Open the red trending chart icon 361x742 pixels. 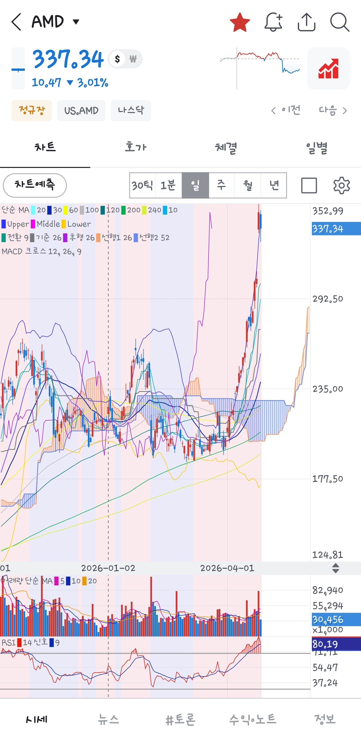click(x=328, y=69)
